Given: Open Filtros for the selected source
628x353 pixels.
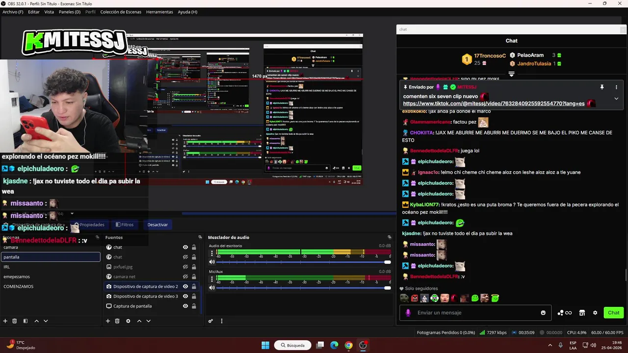Looking at the screenshot, I should pos(125,225).
